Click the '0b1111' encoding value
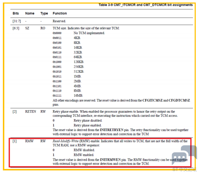200x175 pixels. tap(57, 96)
